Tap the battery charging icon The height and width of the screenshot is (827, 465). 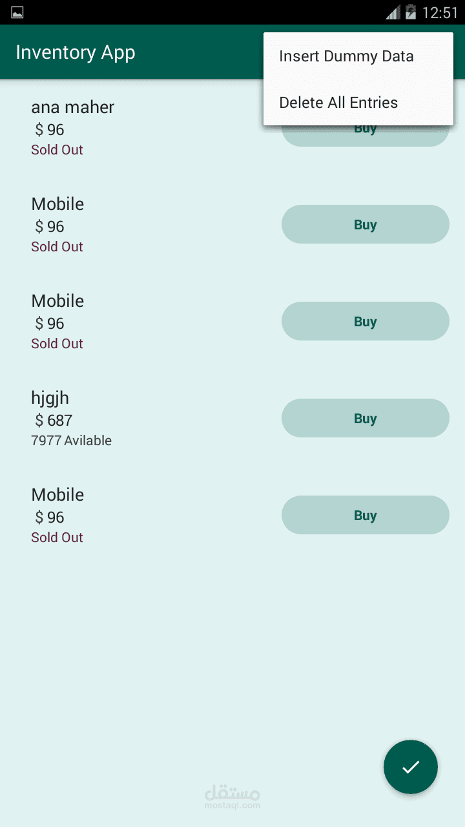[410, 12]
